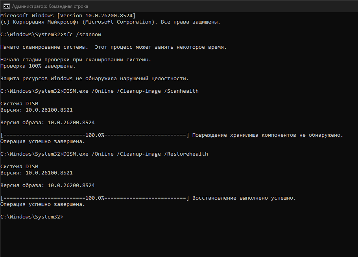Click 'Версия образа' line under the Scanhealth command
This screenshot has height=257, width=358.
point(48,123)
